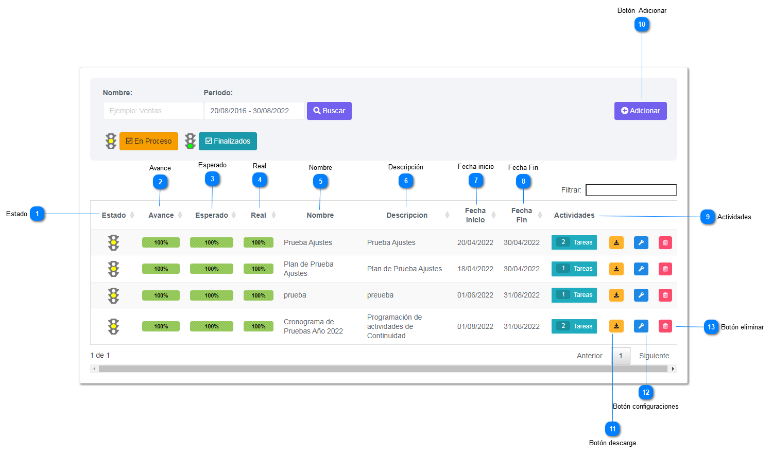Focus the Nombre search input field
The height and width of the screenshot is (455, 772).
(153, 111)
